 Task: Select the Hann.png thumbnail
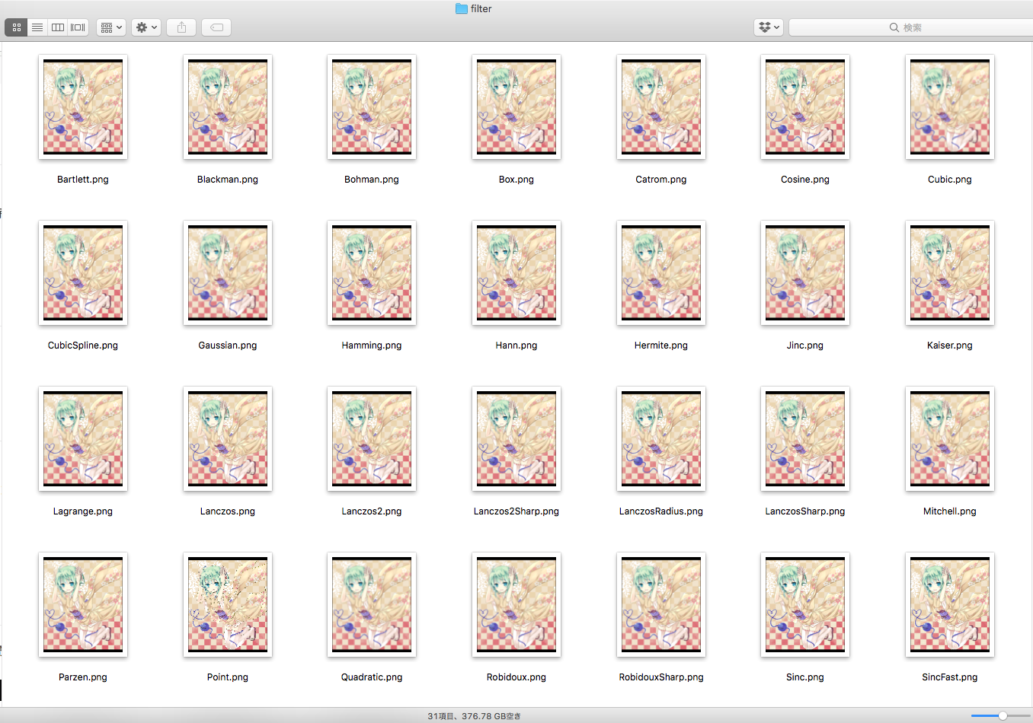tap(516, 272)
